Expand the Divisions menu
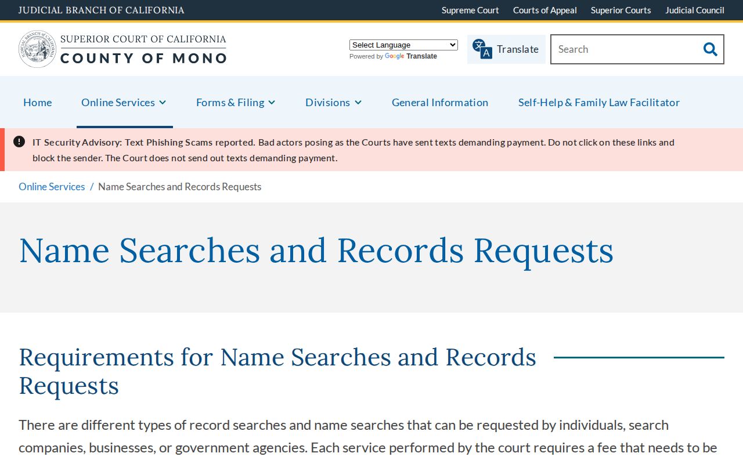 coord(334,102)
